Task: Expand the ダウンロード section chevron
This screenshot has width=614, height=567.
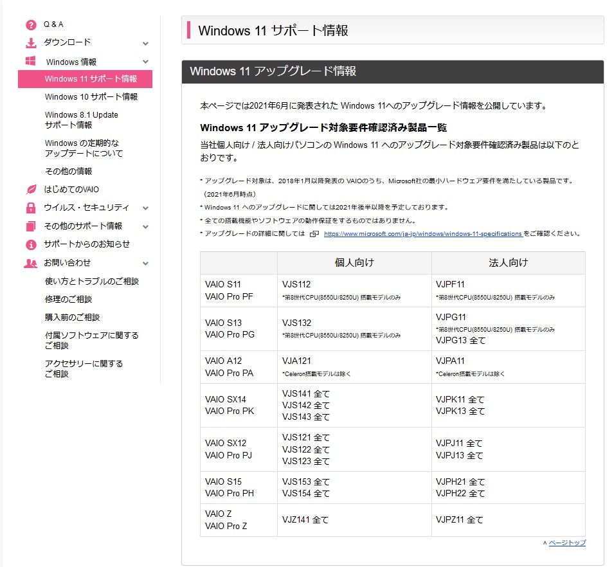Action: 146,43
